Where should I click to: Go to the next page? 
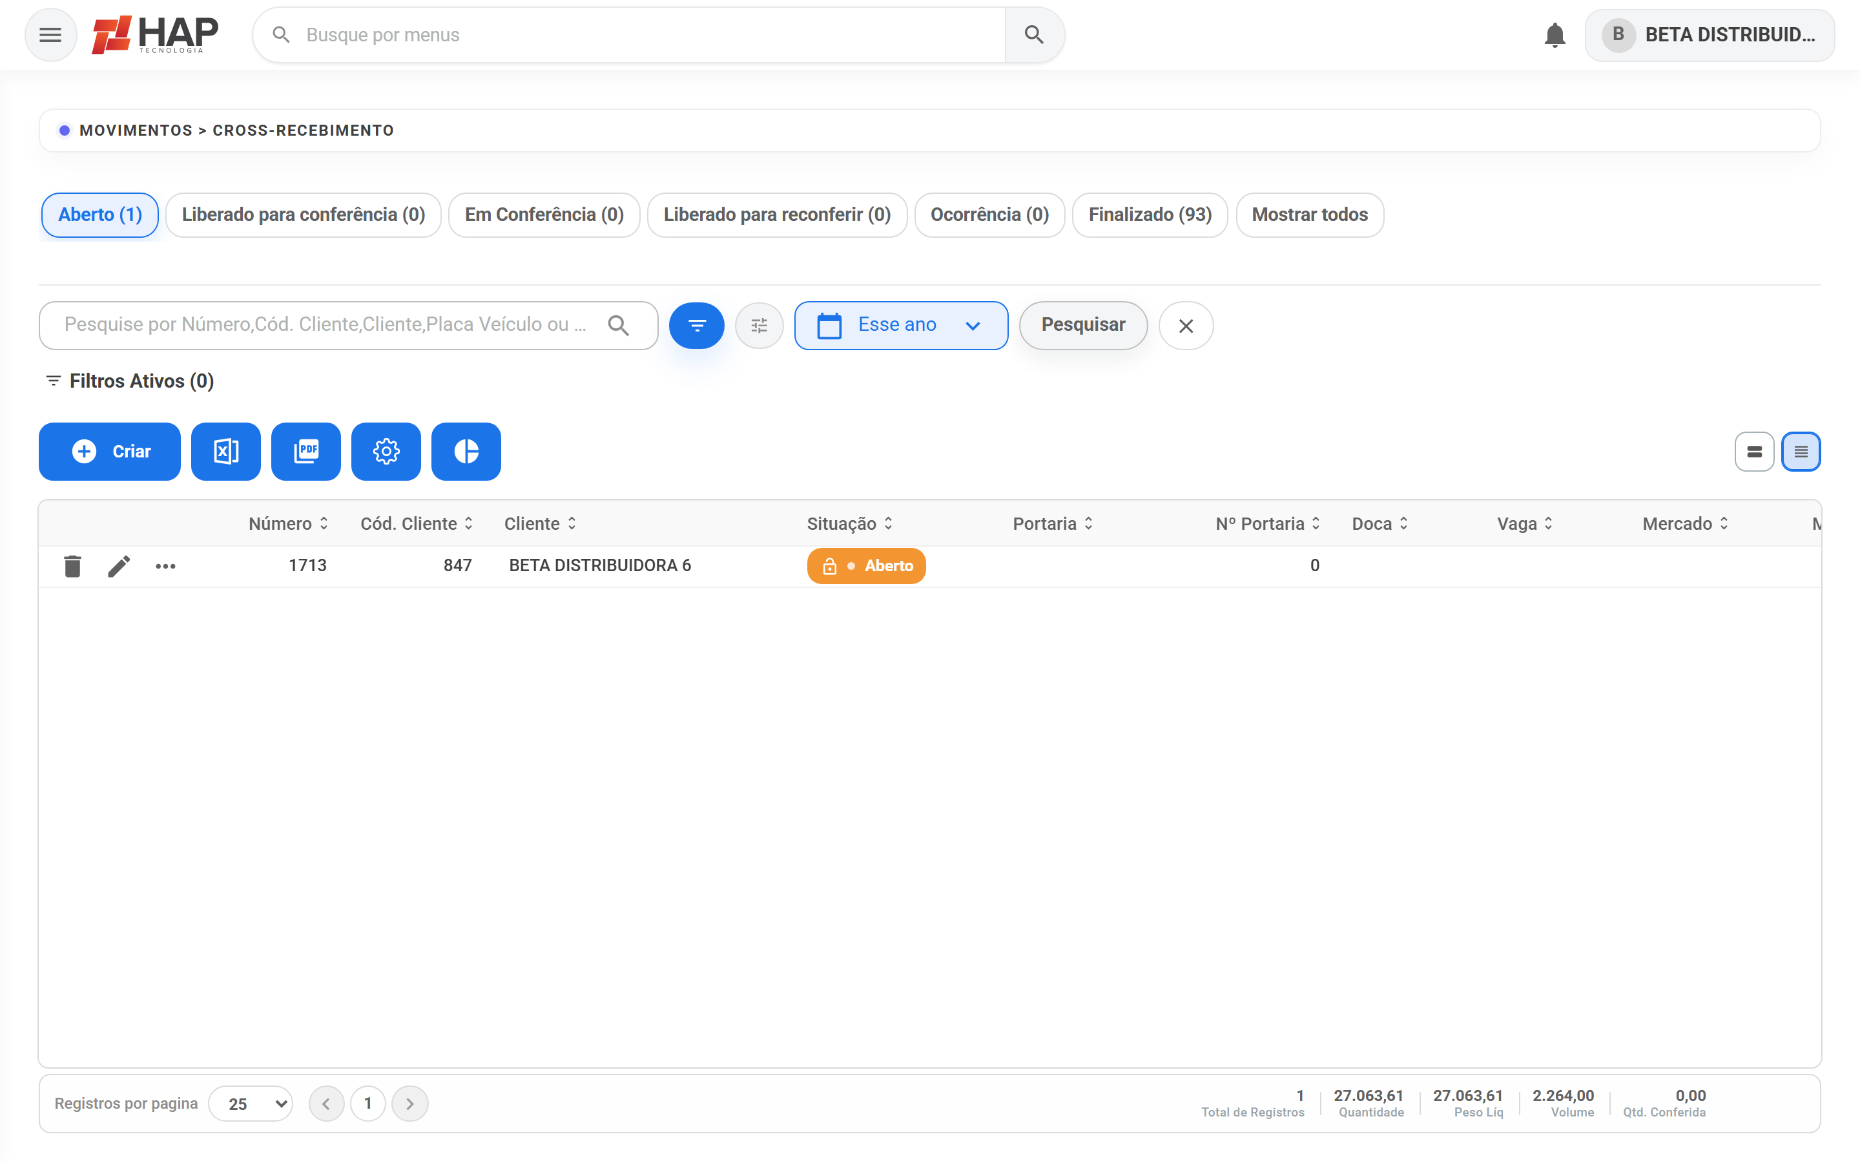pos(409,1104)
